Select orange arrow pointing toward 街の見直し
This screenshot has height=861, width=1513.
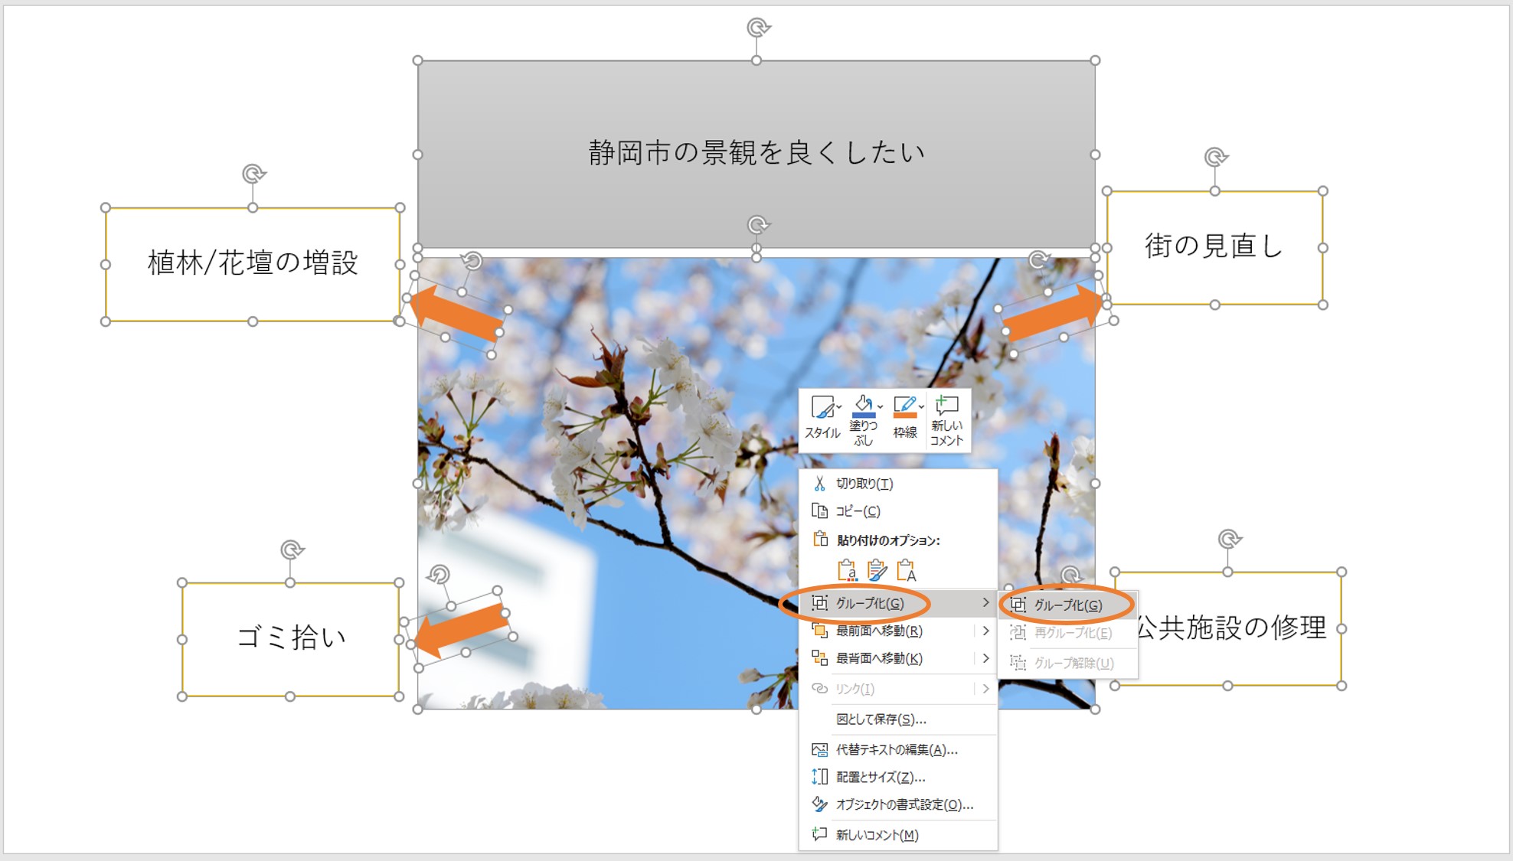[x=1055, y=312]
